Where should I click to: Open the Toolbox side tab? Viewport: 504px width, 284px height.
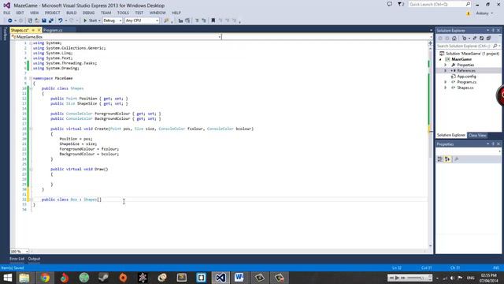(5, 34)
